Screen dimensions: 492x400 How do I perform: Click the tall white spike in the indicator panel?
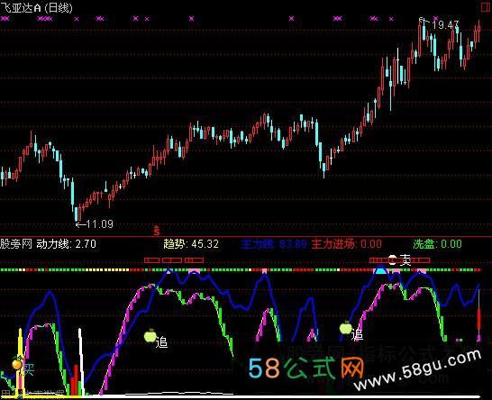click(80, 360)
